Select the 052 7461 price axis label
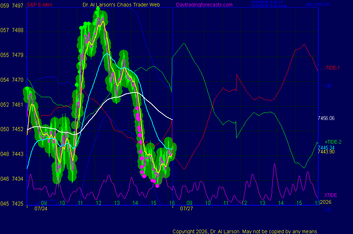Screen dimensions: 353x234 coord(12,105)
